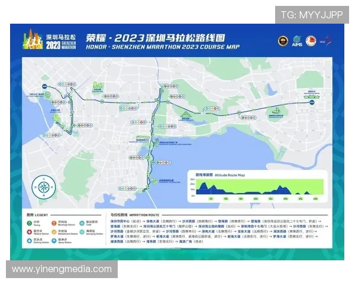The height and width of the screenshot is (284, 355).
Task: Click the pink and blue logo beside the red logo
Action: [x=325, y=41]
